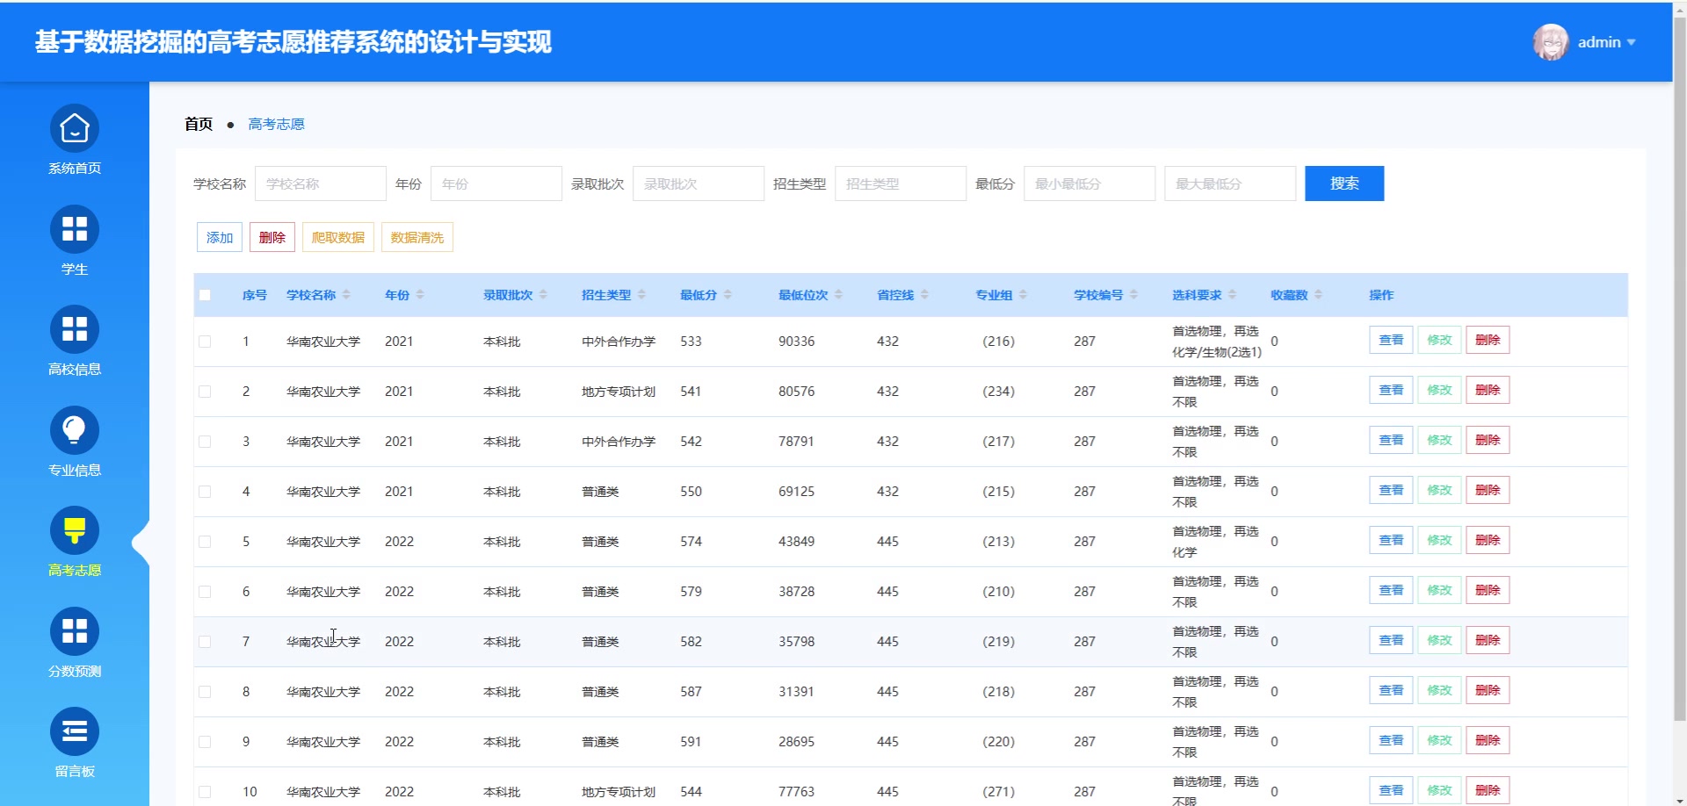Click 删除 for row 3
The height and width of the screenshot is (806, 1687).
point(1488,440)
